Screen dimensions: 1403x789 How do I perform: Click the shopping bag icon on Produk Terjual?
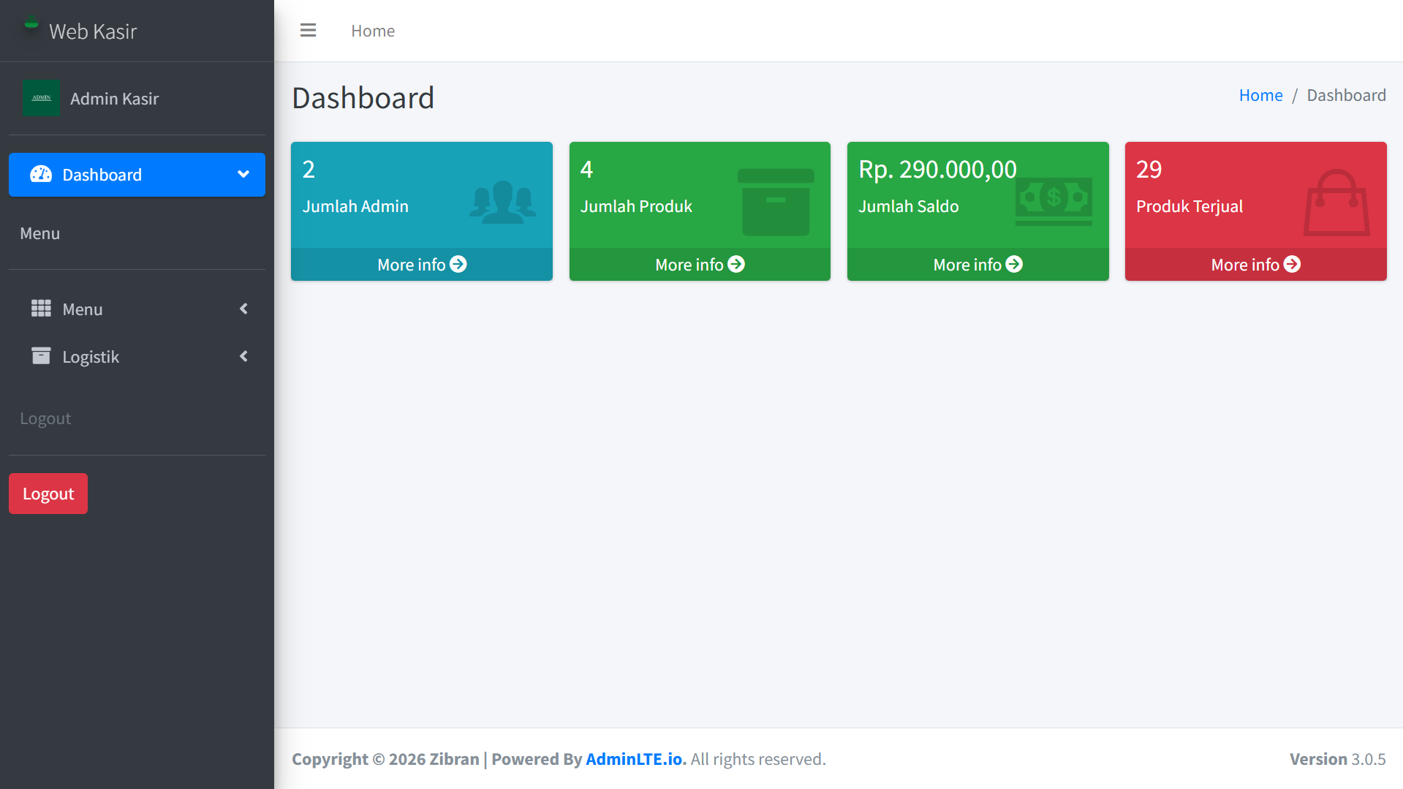click(x=1336, y=203)
